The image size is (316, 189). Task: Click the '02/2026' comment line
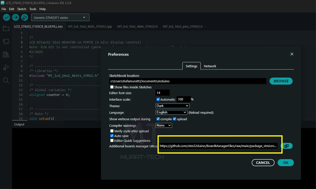[36, 52]
